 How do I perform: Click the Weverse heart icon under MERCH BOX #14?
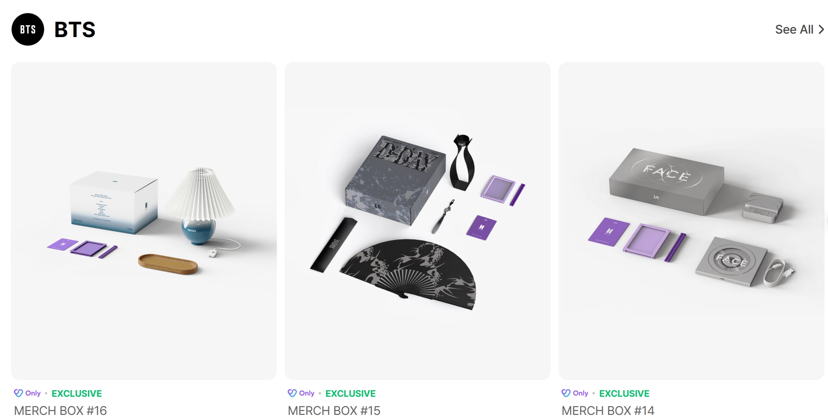pyautogui.click(x=566, y=393)
